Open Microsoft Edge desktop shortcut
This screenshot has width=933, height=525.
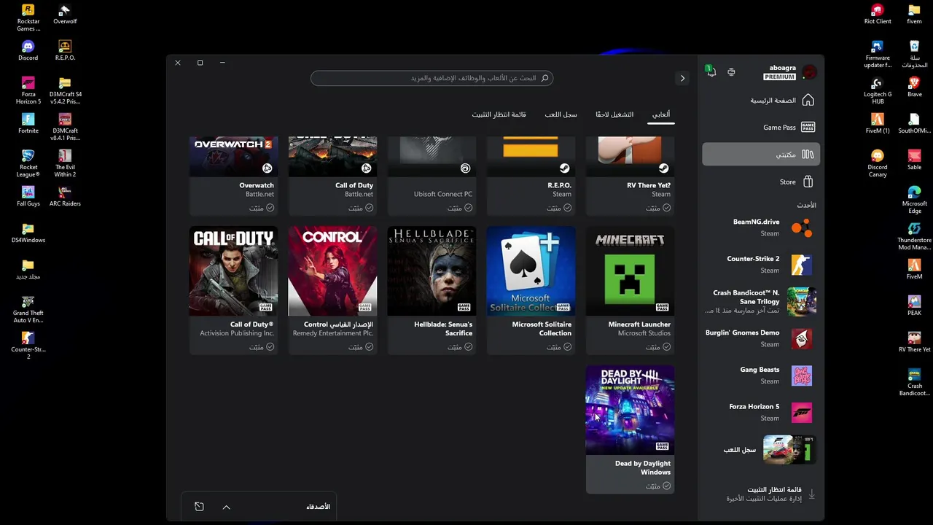click(x=914, y=200)
